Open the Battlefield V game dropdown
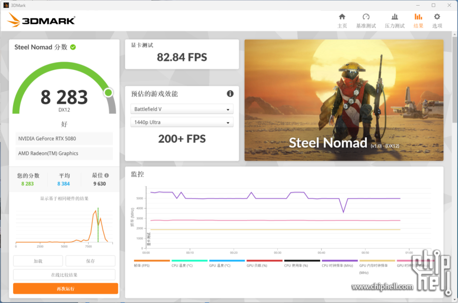Viewport: 458px width, 303px height. pos(182,109)
